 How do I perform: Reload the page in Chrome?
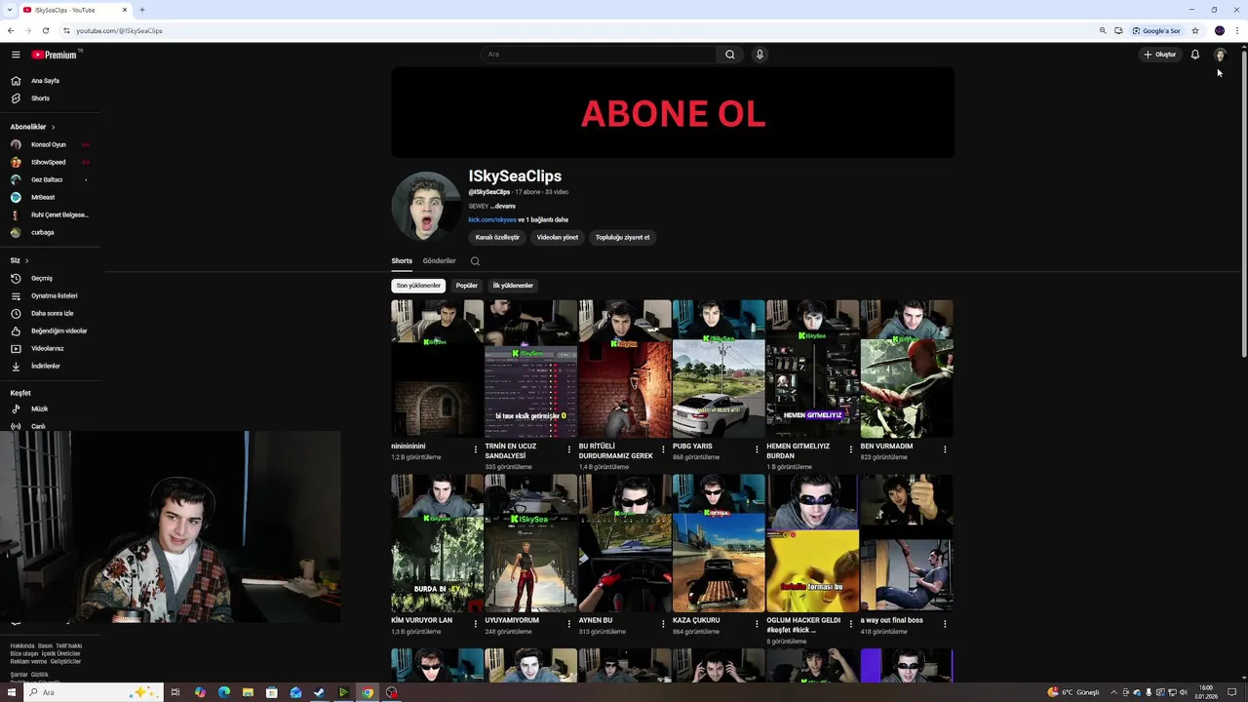(x=46, y=30)
